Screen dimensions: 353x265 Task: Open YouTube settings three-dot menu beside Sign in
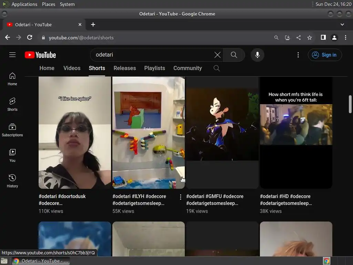(298, 55)
